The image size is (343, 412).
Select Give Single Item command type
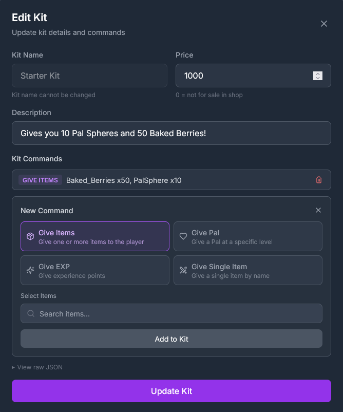[x=248, y=270]
